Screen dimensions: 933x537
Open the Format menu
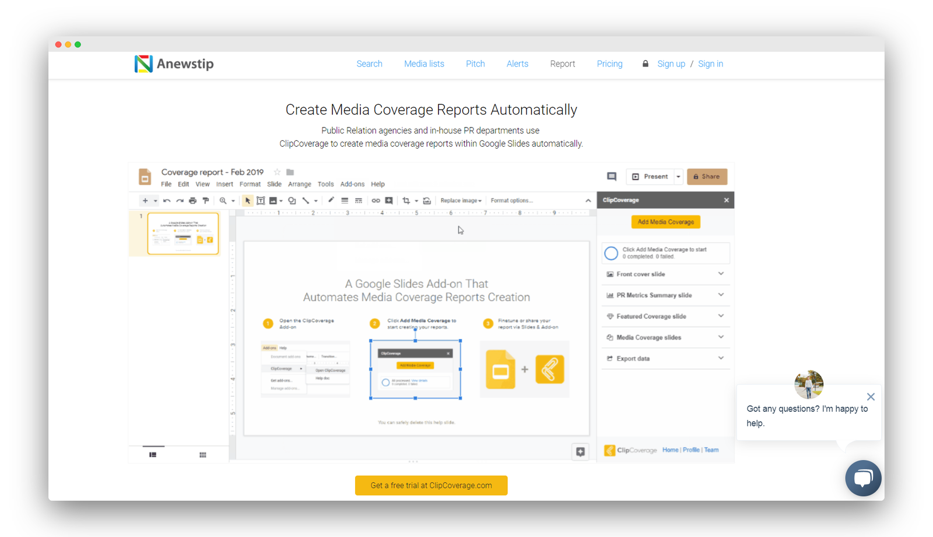coord(250,184)
